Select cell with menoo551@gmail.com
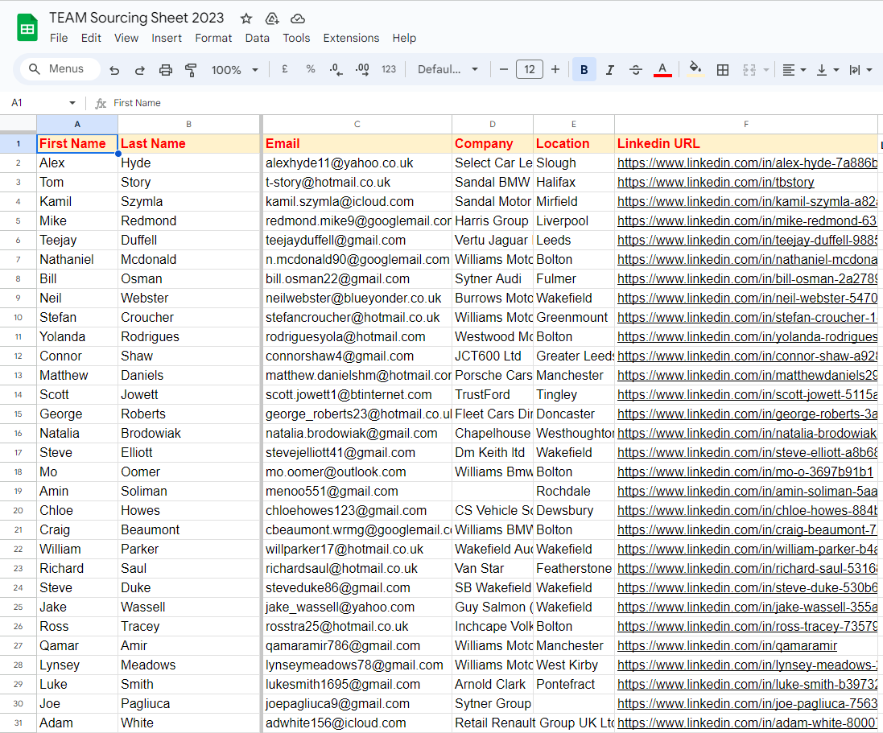 click(x=357, y=492)
